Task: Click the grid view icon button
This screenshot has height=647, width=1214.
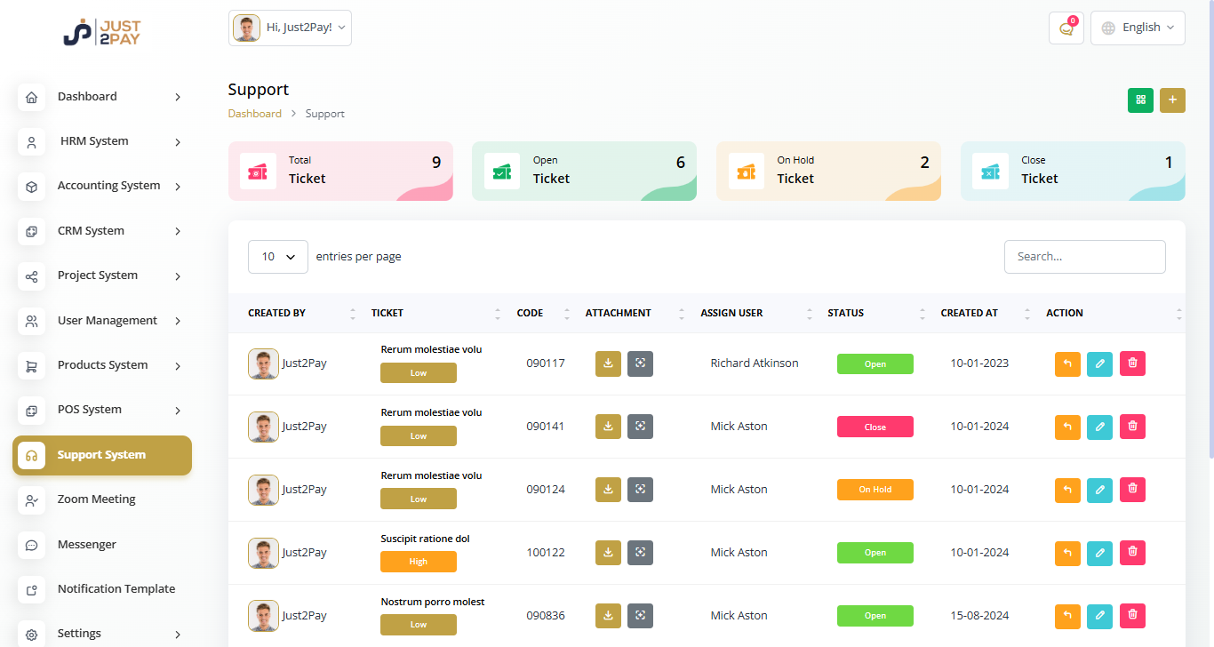Action: point(1140,100)
